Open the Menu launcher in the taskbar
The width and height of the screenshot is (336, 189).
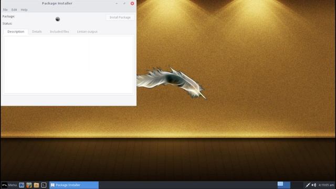pyautogui.click(x=9, y=185)
